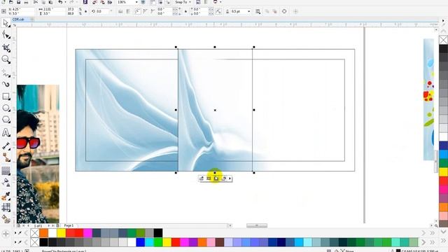Select the Artistic Media tool
The height and width of the screenshot is (252, 448).
tap(6, 84)
